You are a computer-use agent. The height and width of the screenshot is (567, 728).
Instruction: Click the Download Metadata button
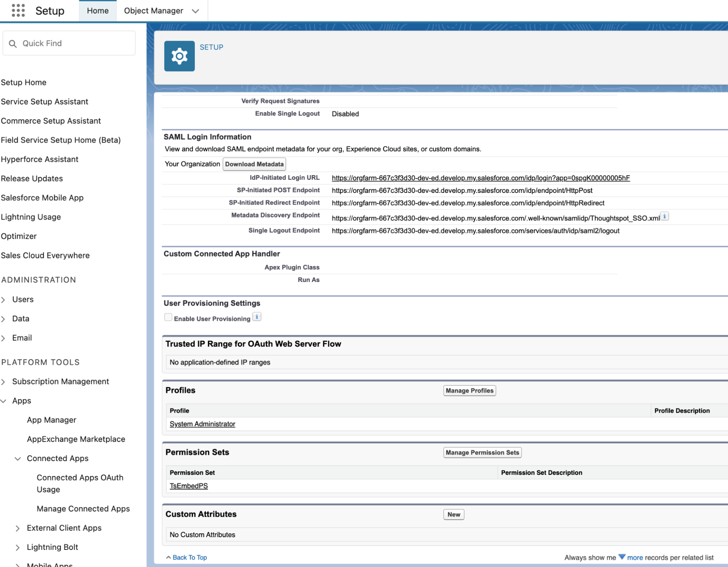click(254, 164)
